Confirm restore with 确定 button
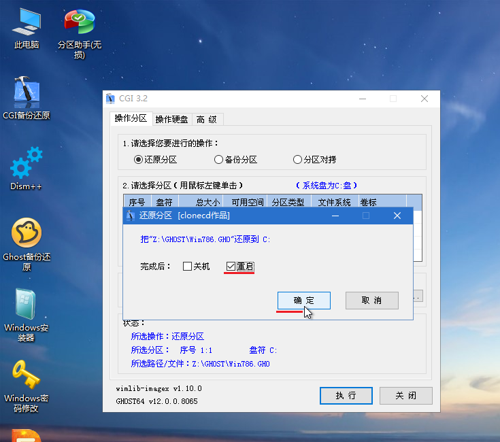The height and width of the screenshot is (442, 500). coord(304,301)
